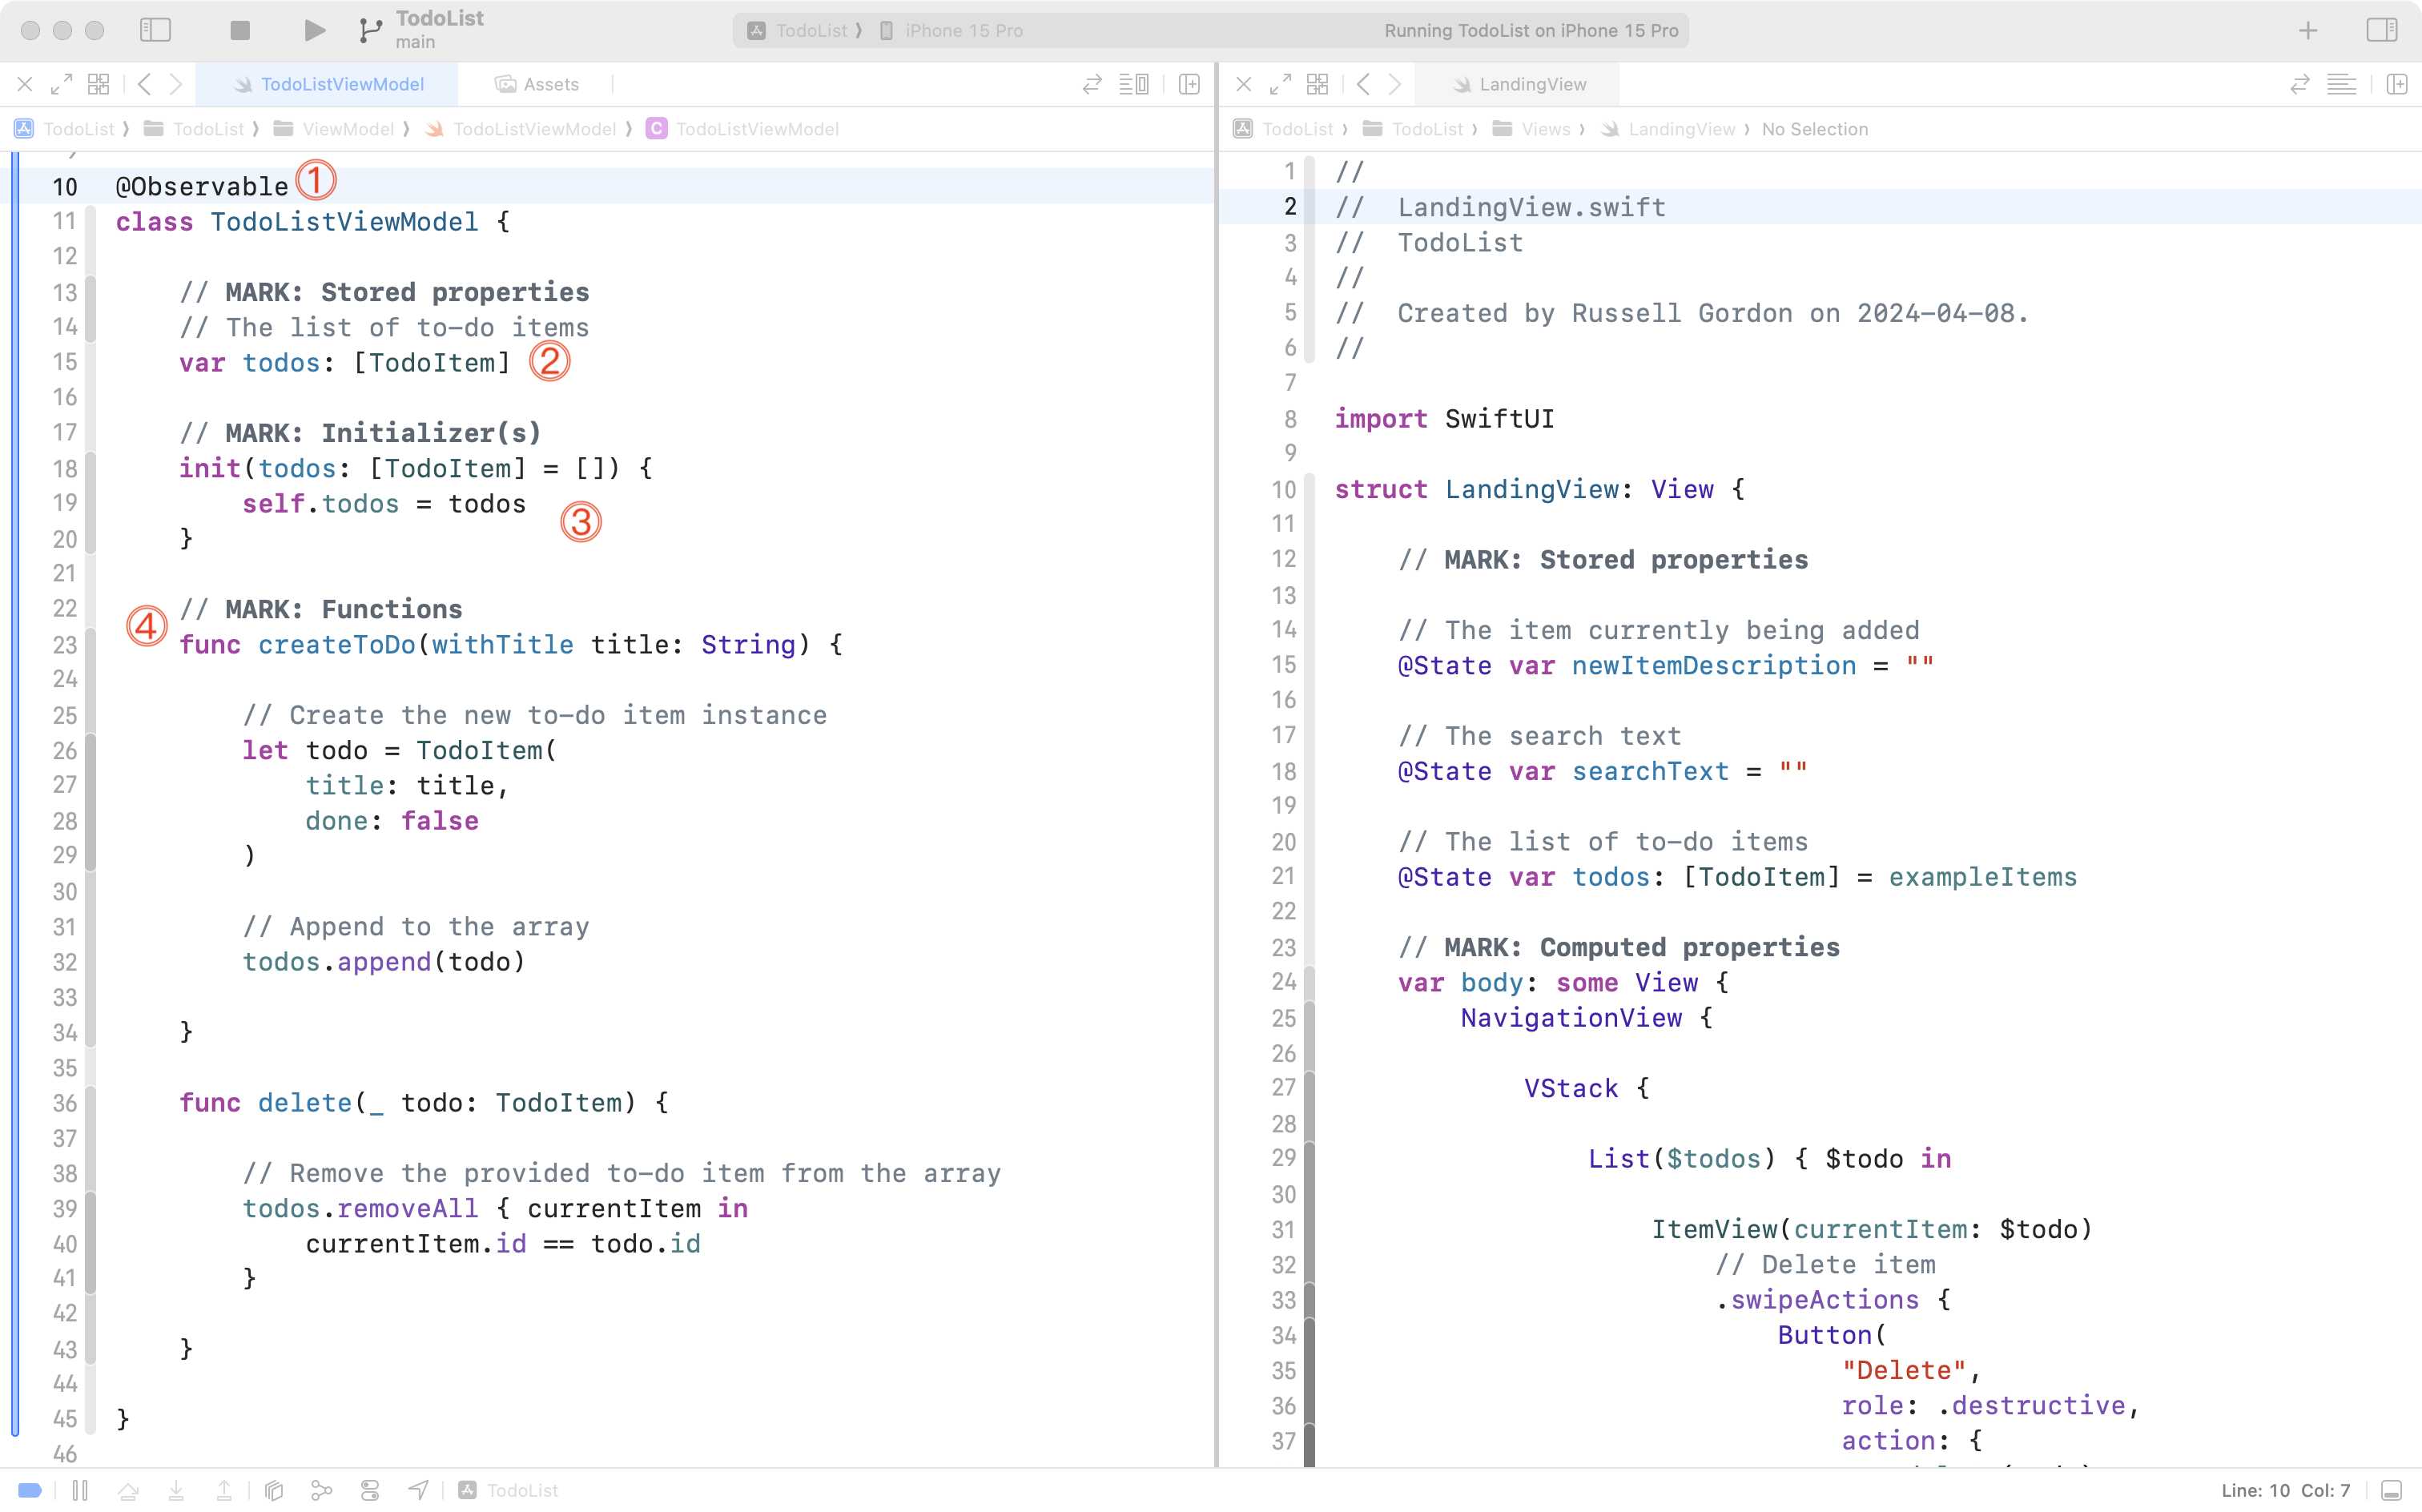This screenshot has height=1512, width=2422.
Task: Add a new editor on right pane
Action: pyautogui.click(x=2396, y=84)
